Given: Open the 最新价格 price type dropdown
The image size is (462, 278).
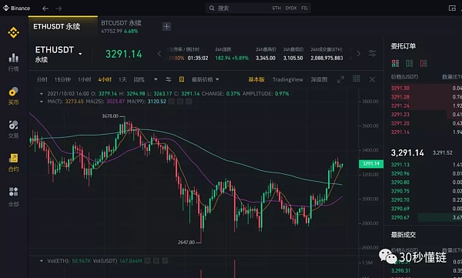Looking at the screenshot, I should (205, 79).
